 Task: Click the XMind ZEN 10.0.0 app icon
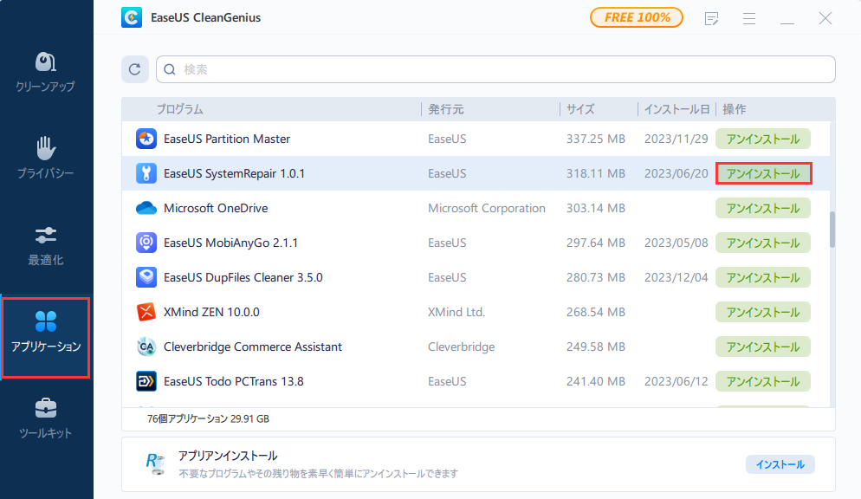click(146, 312)
